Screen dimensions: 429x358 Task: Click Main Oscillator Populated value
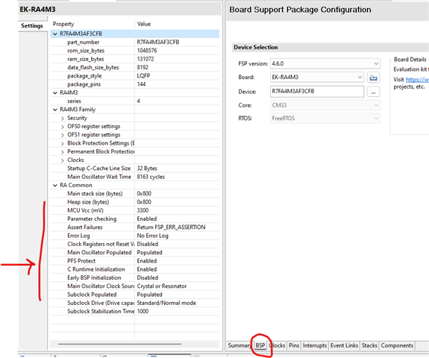click(149, 252)
